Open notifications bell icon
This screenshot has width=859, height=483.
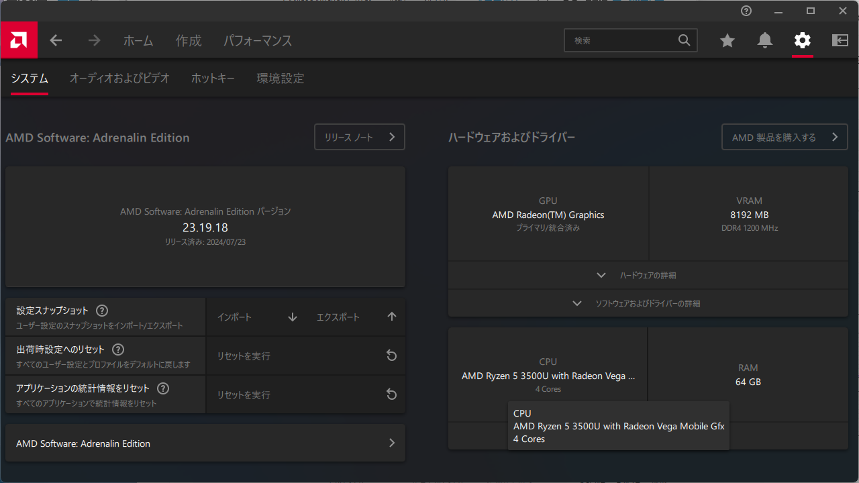point(765,41)
